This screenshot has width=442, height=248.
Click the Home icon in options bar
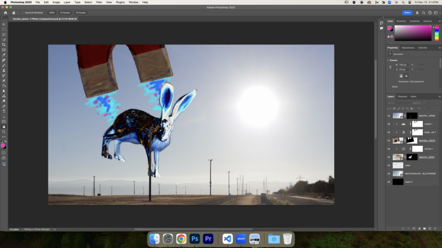[5, 13]
